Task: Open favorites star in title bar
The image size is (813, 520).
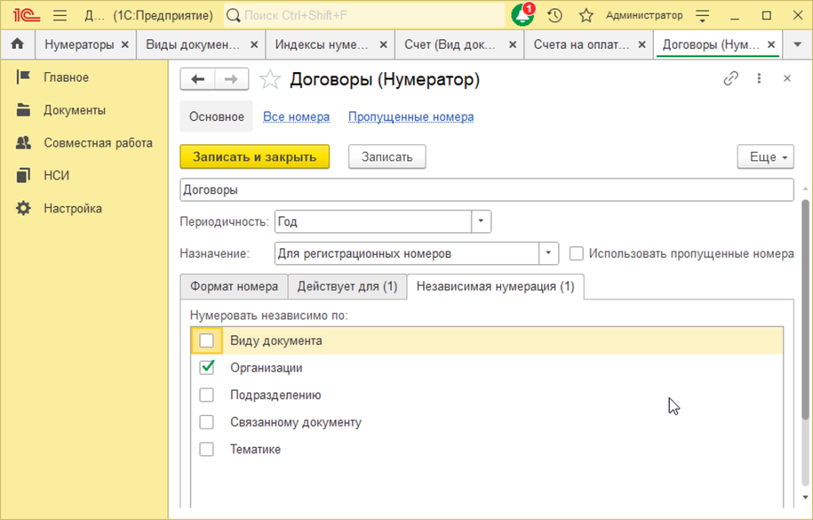Action: [586, 15]
